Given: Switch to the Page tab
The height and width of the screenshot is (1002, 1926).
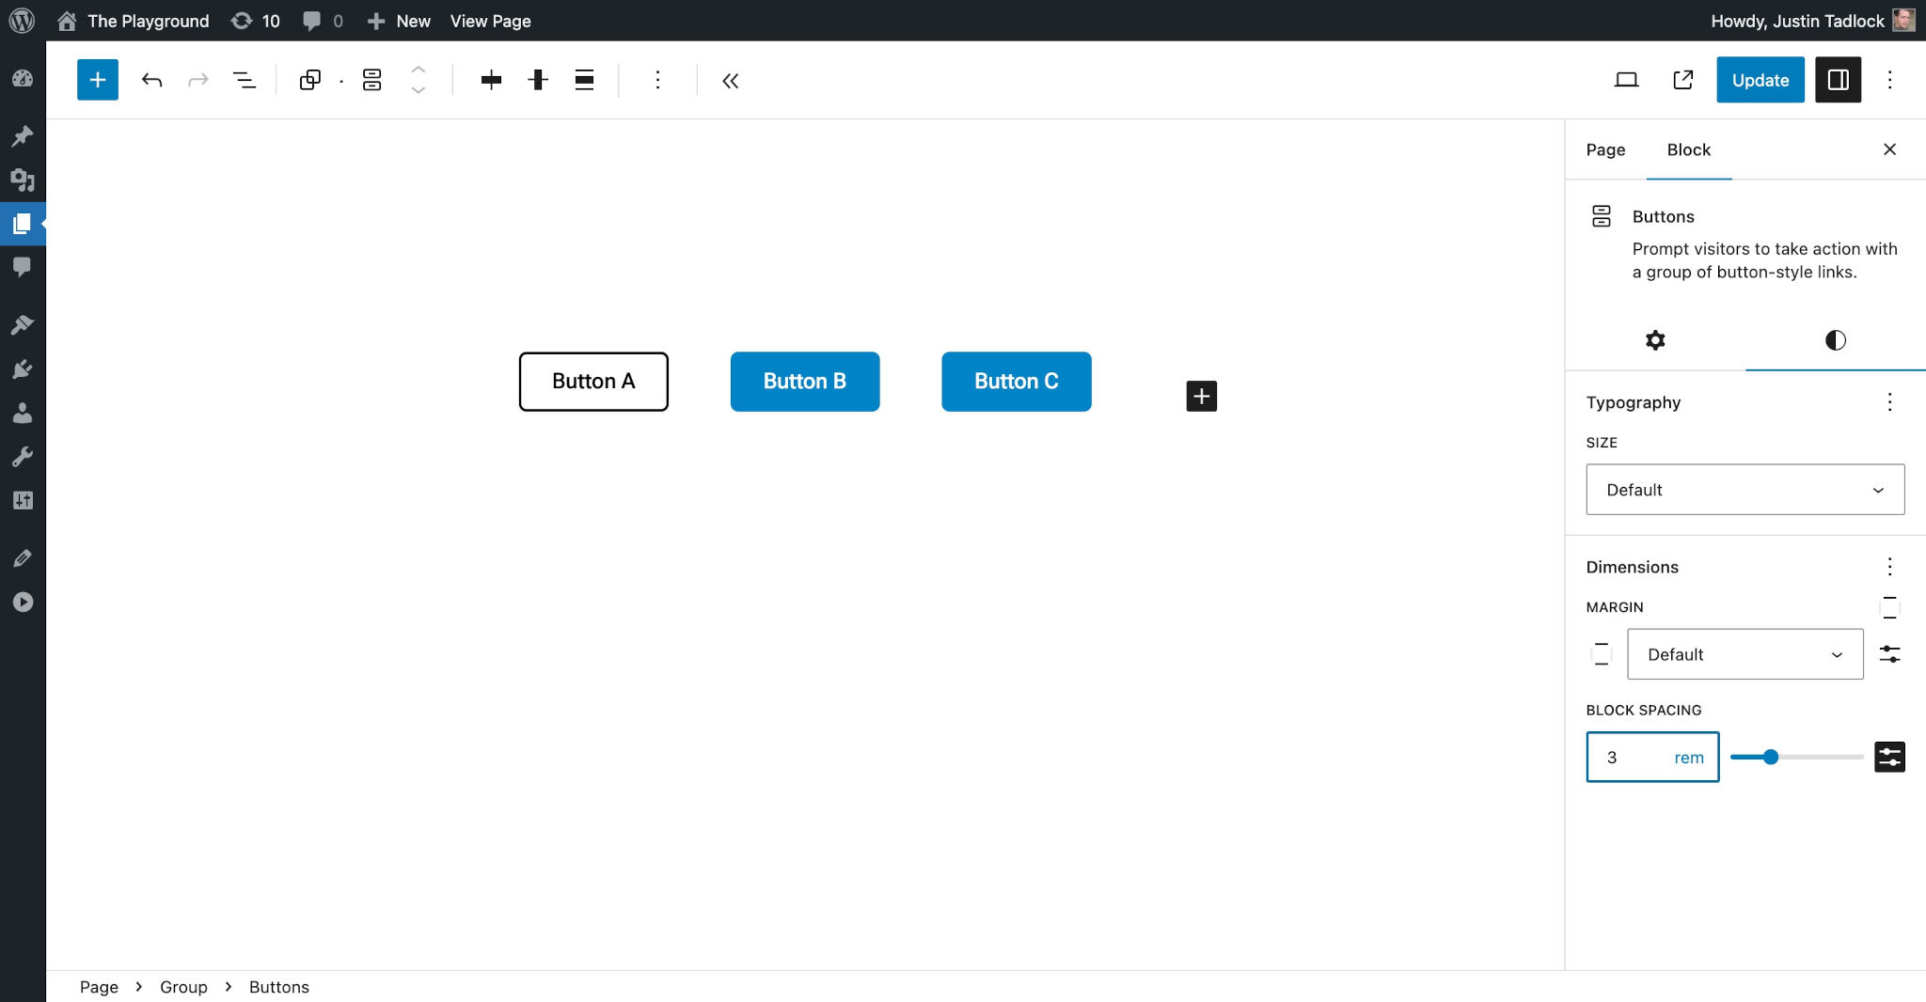Looking at the screenshot, I should [x=1605, y=149].
